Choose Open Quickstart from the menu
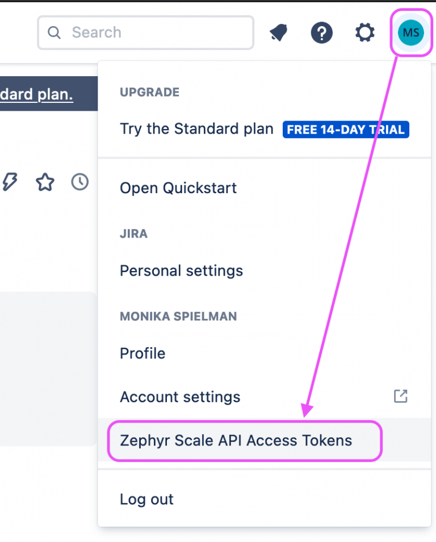The height and width of the screenshot is (542, 436). coord(178,188)
